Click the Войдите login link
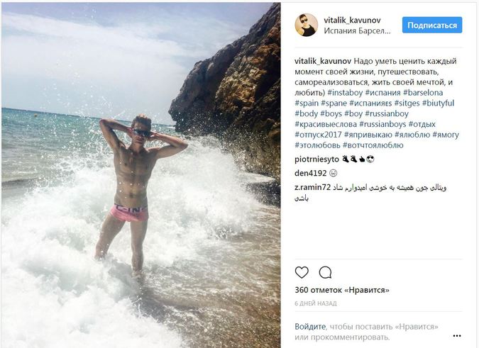This screenshot has width=479, height=348. pyautogui.click(x=310, y=327)
